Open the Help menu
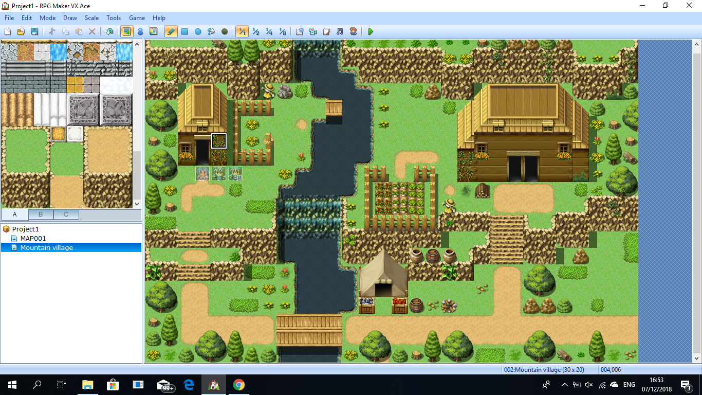 159,18
